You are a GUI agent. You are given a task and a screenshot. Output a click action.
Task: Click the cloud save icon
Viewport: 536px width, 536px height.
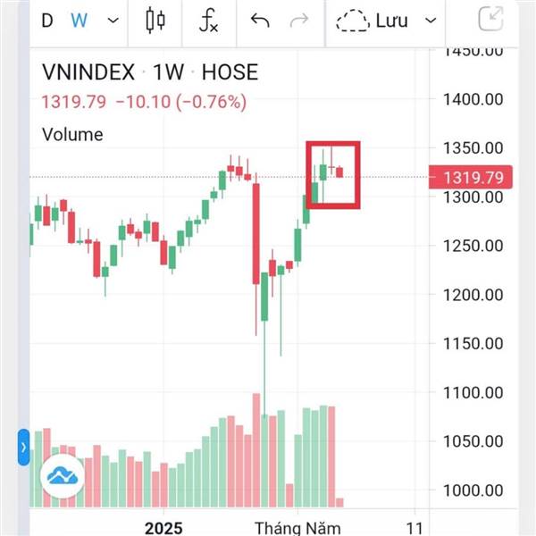pyautogui.click(x=353, y=21)
